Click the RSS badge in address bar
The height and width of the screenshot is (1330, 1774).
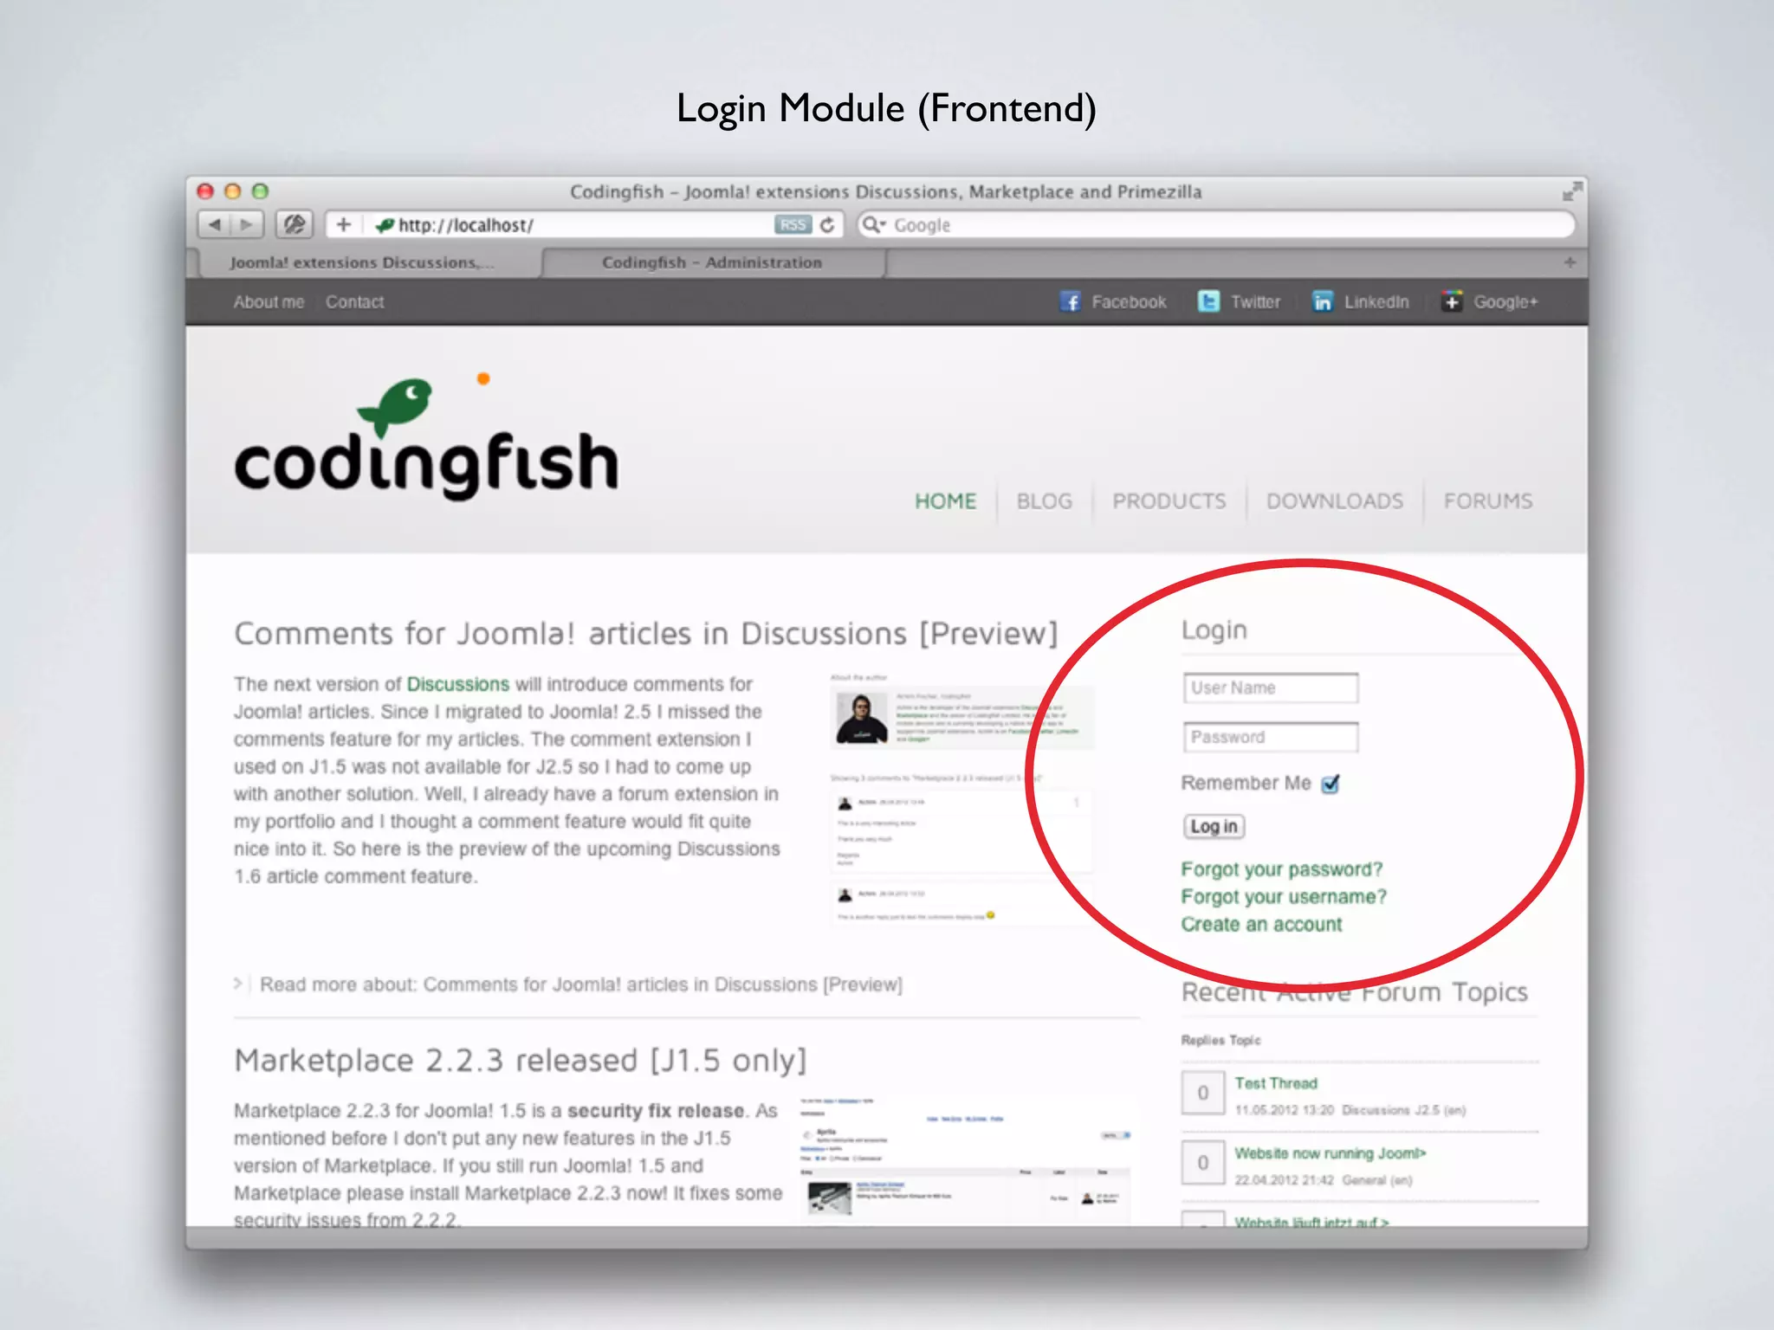click(792, 225)
